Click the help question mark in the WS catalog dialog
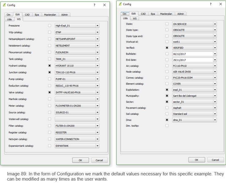 pyautogui.click(x=94, y=5)
